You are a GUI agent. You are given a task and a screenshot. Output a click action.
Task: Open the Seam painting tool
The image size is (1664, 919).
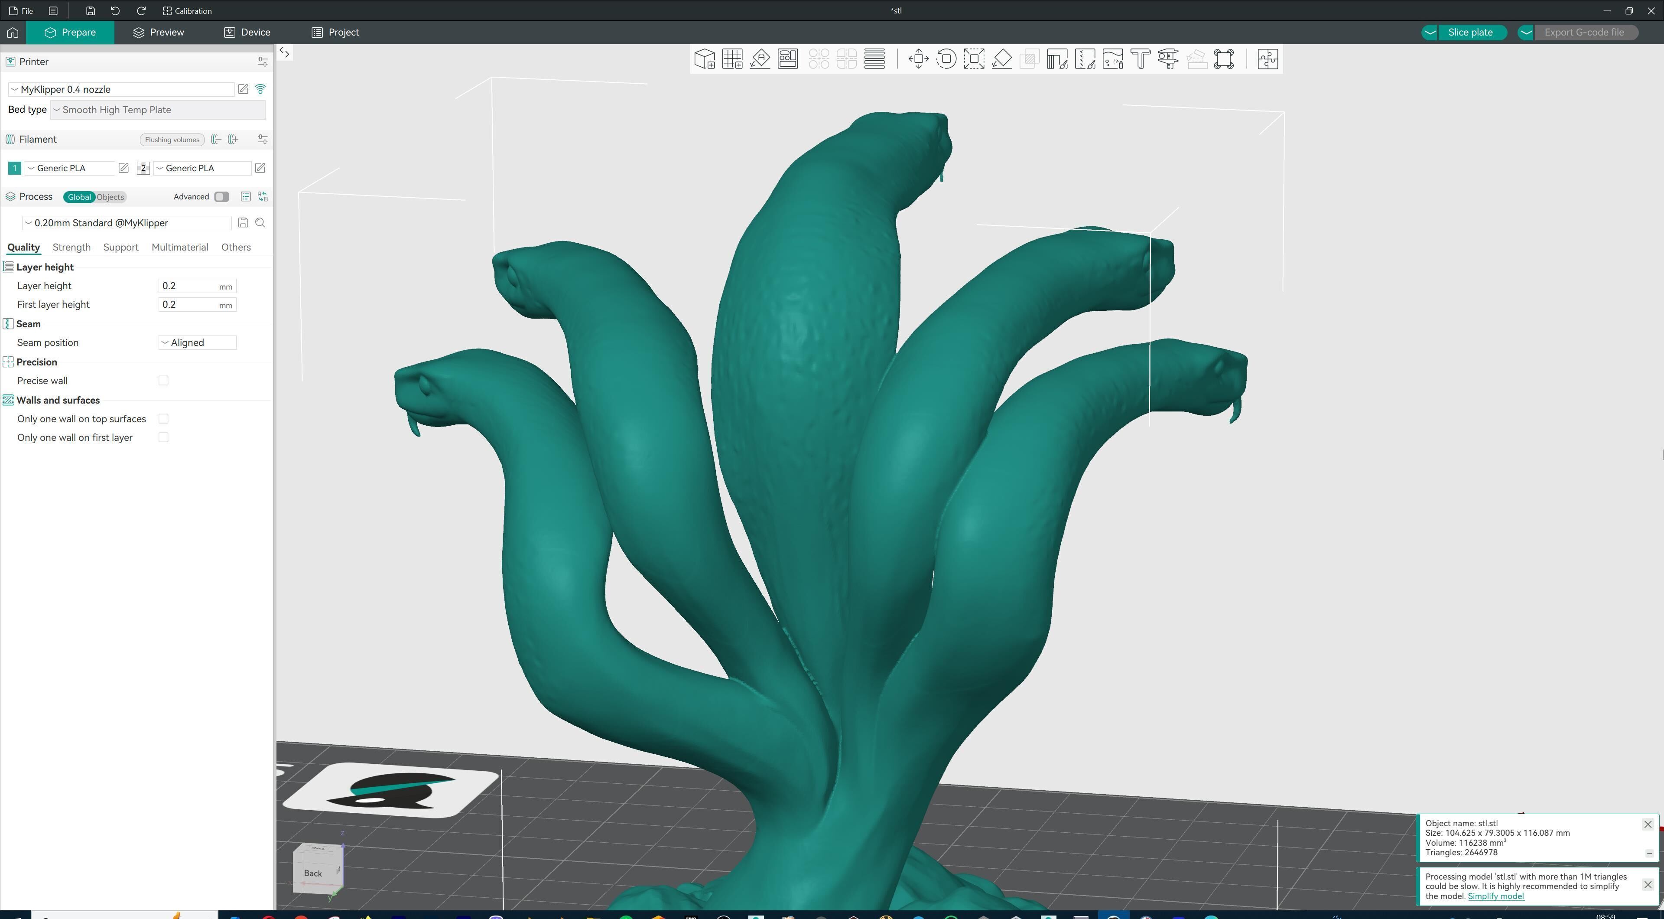(x=1085, y=59)
